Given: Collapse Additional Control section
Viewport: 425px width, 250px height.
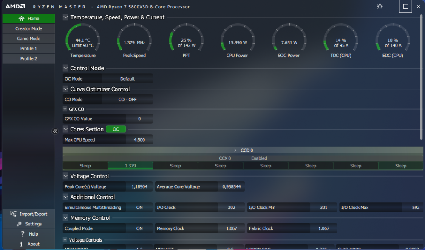Looking at the screenshot, I should [x=65, y=197].
